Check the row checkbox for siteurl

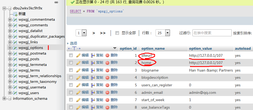[x=71, y=55]
